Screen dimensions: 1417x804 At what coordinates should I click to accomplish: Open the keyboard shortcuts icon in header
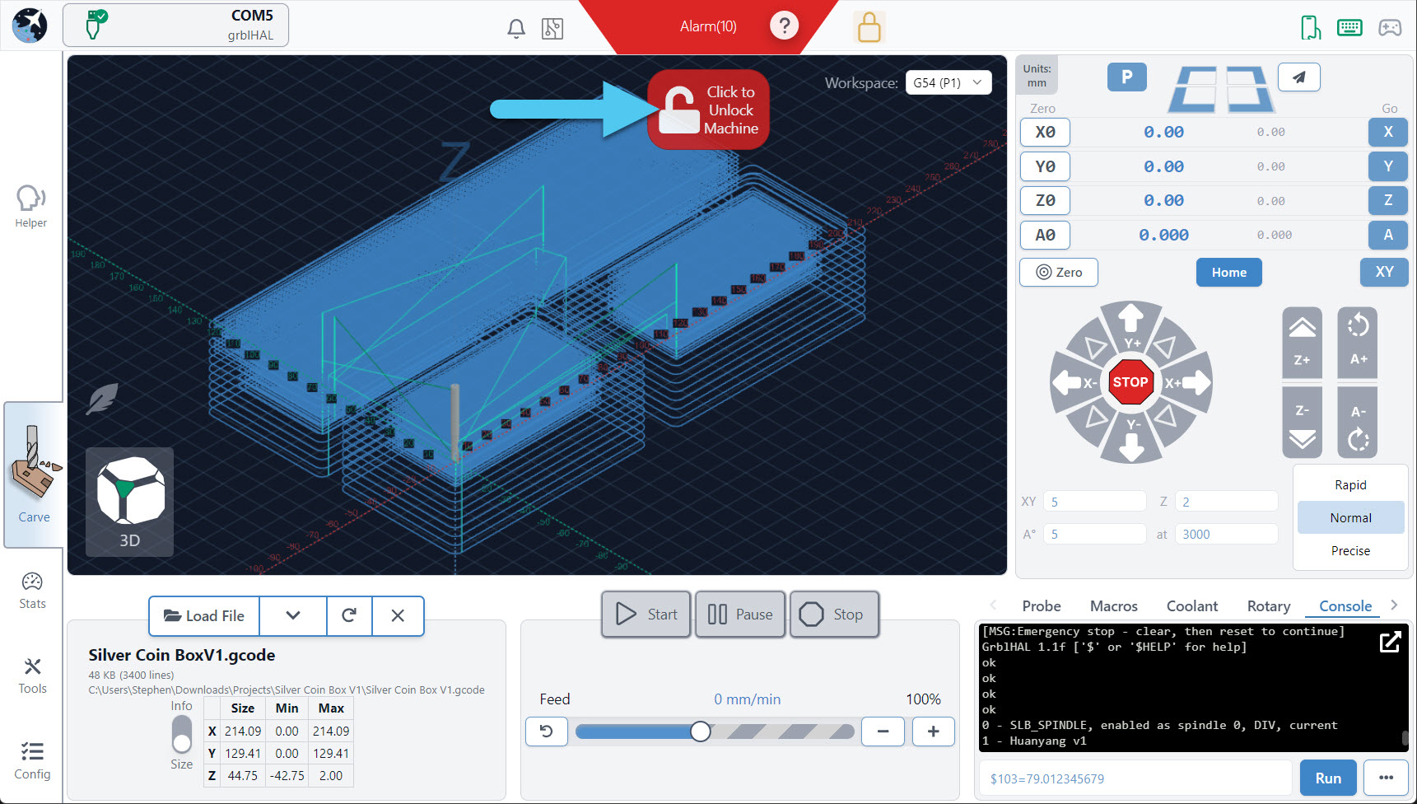pyautogui.click(x=1349, y=28)
